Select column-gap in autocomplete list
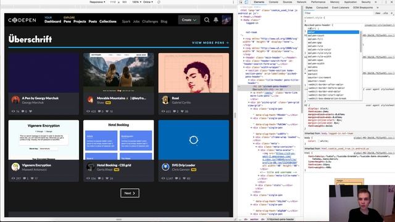This screenshot has height=222, width=395. [x=333, y=43]
